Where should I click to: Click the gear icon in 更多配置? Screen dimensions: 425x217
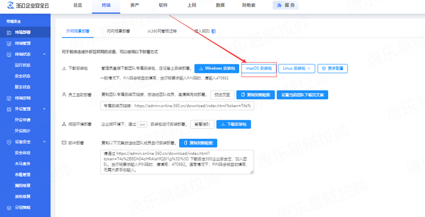324,68
